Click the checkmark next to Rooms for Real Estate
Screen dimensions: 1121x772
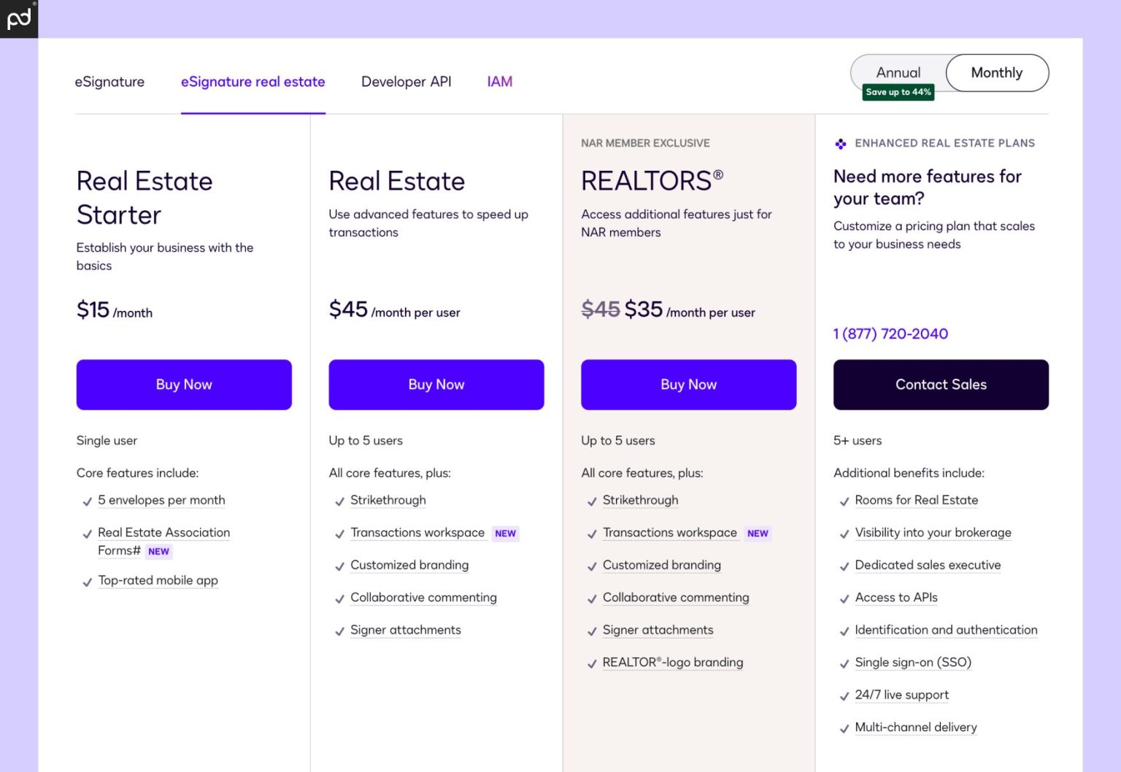(844, 501)
